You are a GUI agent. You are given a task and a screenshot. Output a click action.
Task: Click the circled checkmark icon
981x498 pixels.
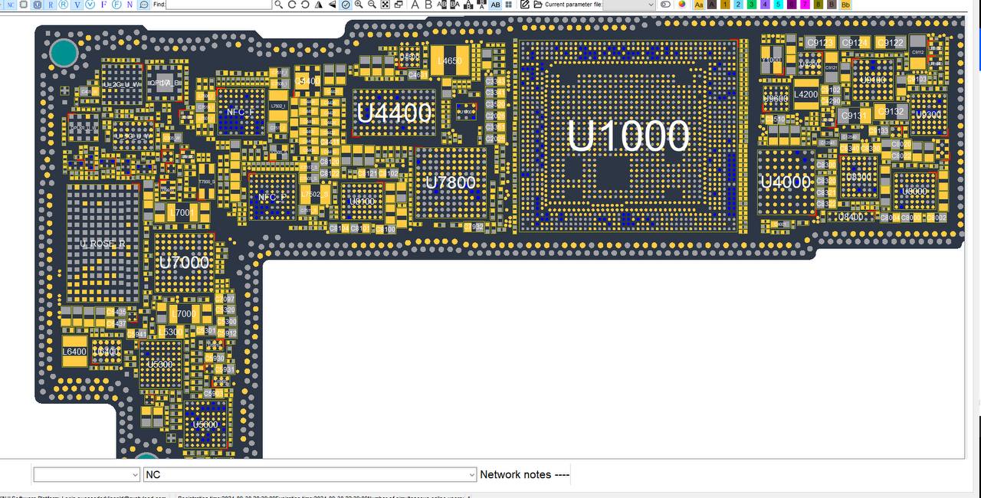coord(346,5)
